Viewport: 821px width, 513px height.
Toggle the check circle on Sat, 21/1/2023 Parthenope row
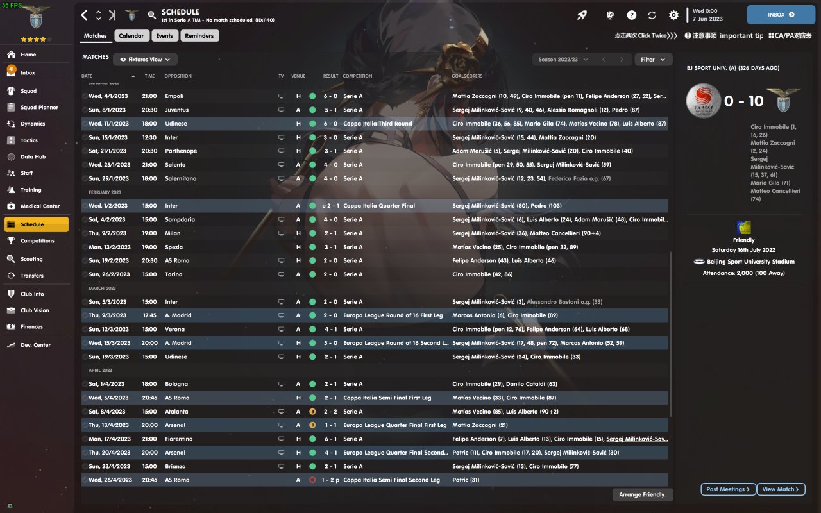click(85, 151)
